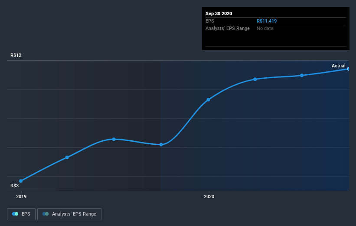Select the data point at the dip before 2020

[161, 145]
